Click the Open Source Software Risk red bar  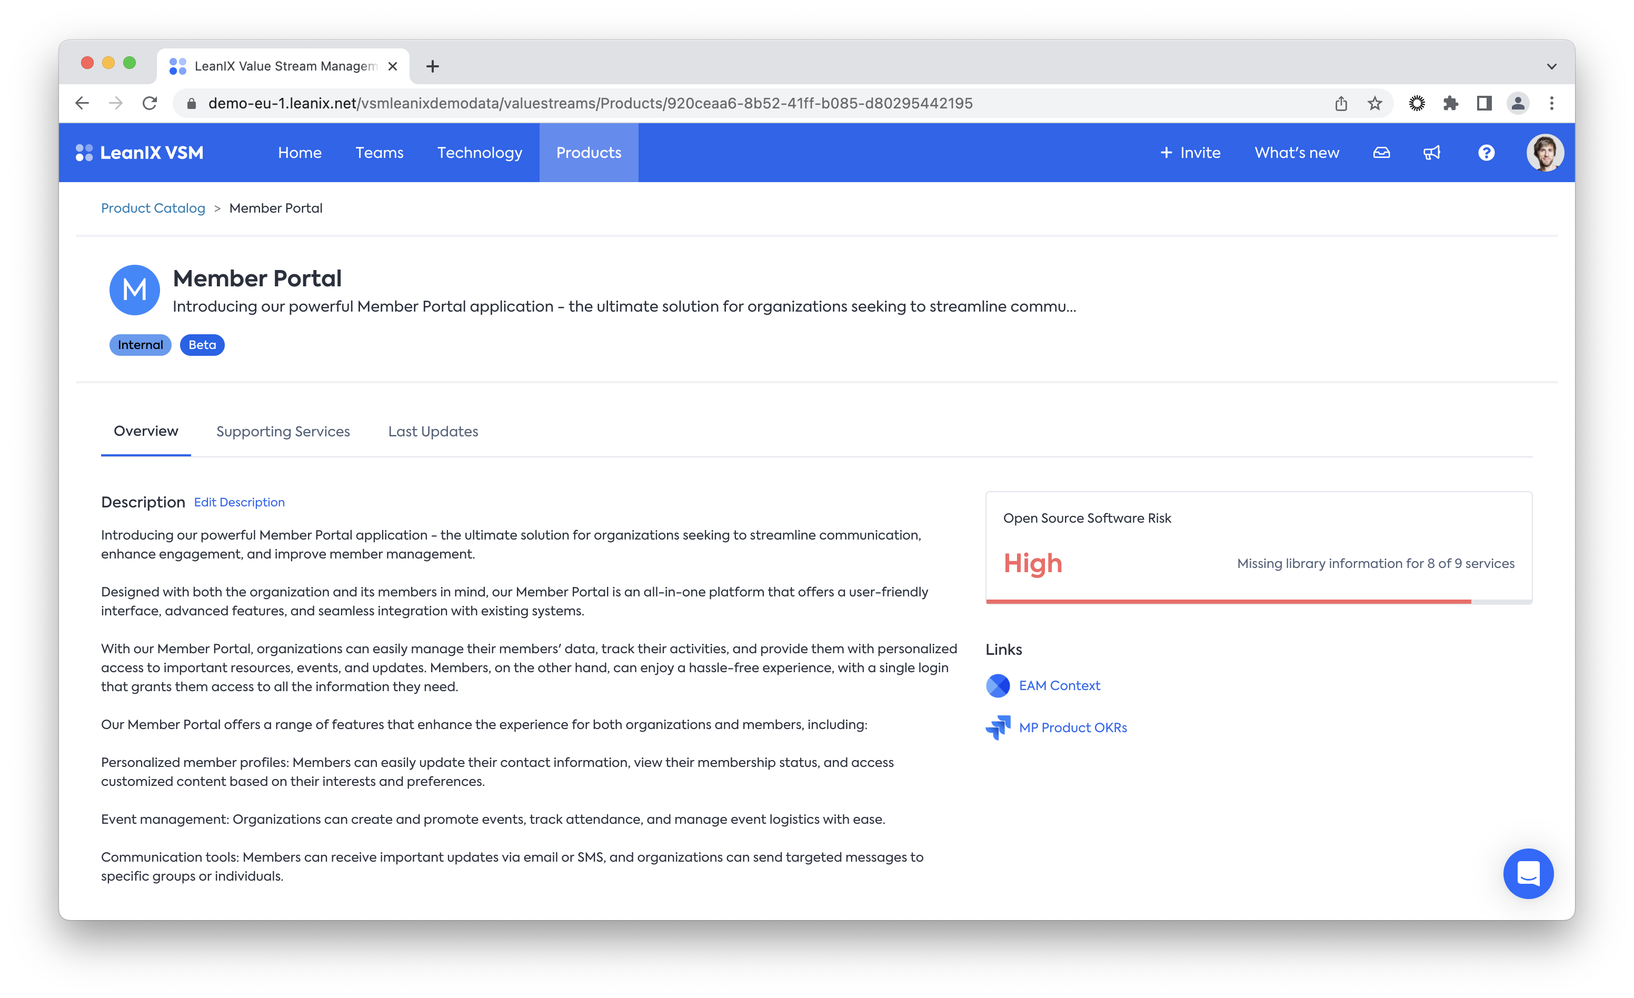pyautogui.click(x=1228, y=602)
